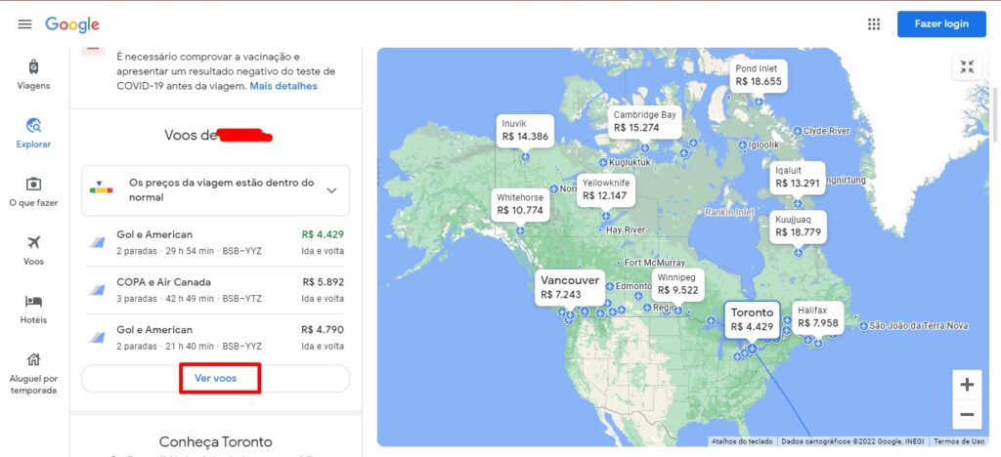
Task: Click the Fazer login button
Action: coord(941,24)
